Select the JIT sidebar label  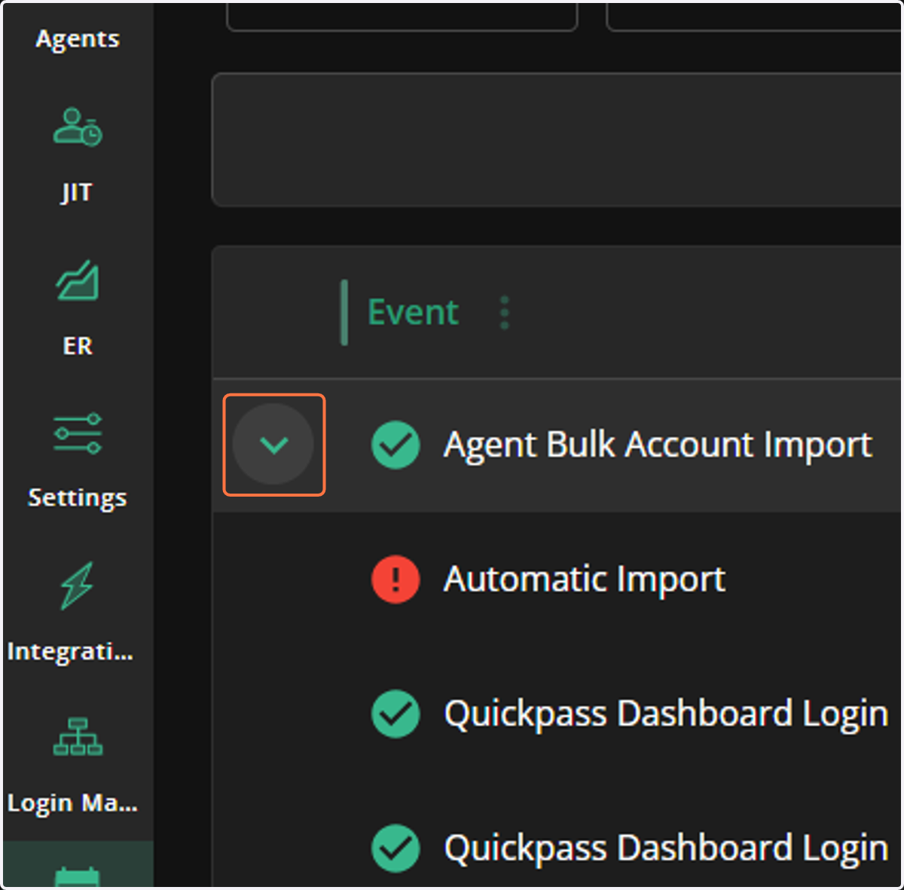(77, 193)
